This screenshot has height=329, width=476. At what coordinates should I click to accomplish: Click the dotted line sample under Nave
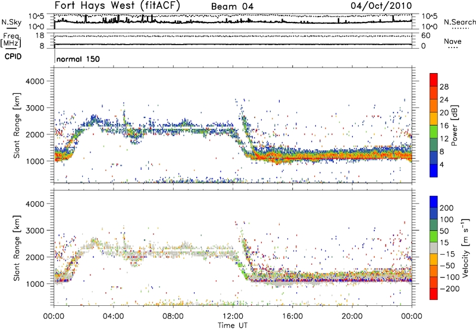coord(453,48)
